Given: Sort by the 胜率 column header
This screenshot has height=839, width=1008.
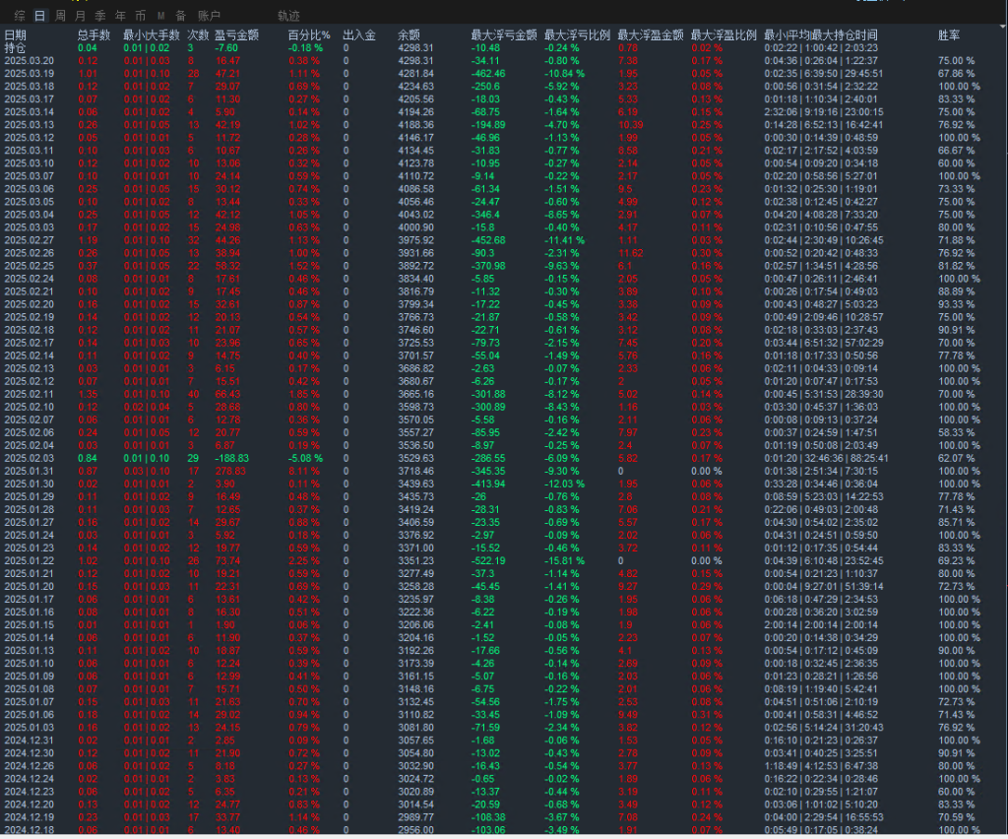Looking at the screenshot, I should click(x=950, y=35).
